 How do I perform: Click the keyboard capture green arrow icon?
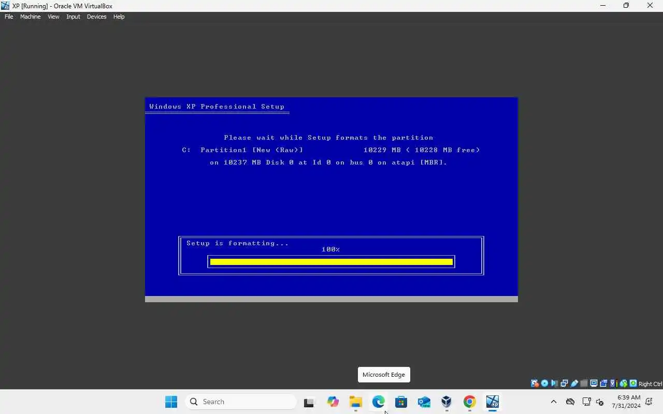633,383
